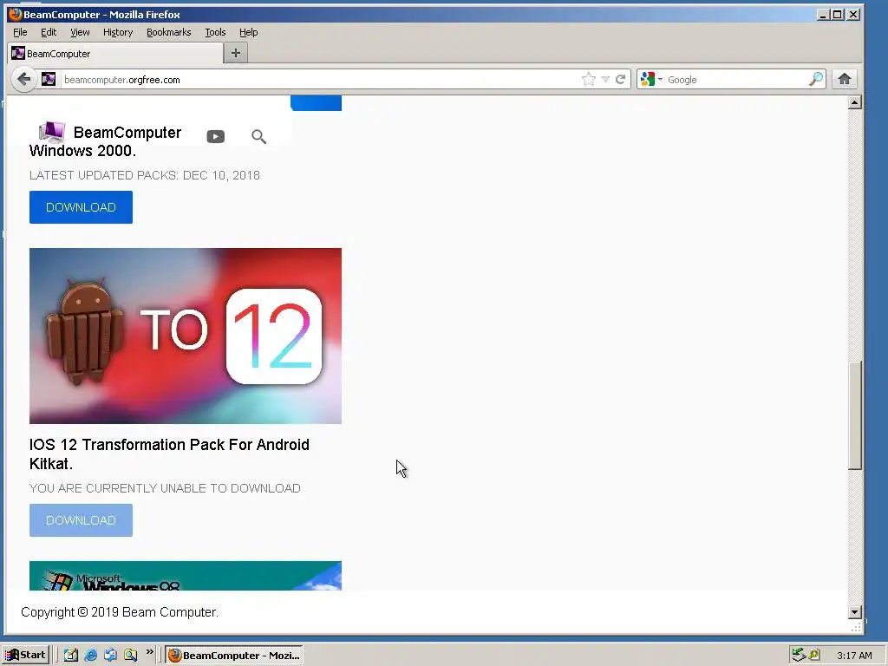Viewport: 888px width, 666px height.
Task: Click the 'Copyright © 2019 Beam Computer.' footer text
Action: [120, 612]
